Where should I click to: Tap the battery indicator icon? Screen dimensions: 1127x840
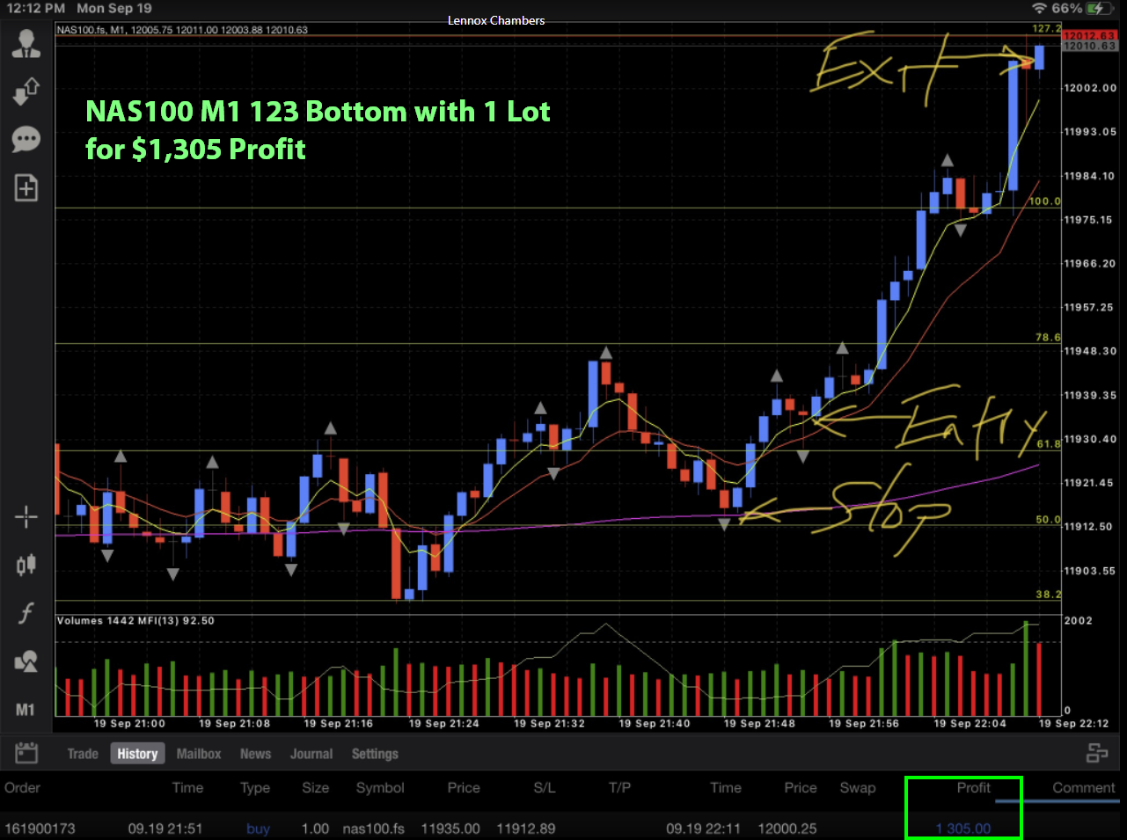pos(1100,8)
